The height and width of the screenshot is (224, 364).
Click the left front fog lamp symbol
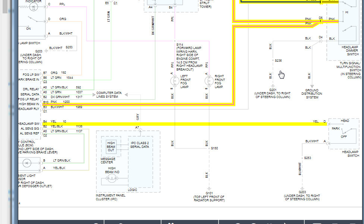pos(175,81)
